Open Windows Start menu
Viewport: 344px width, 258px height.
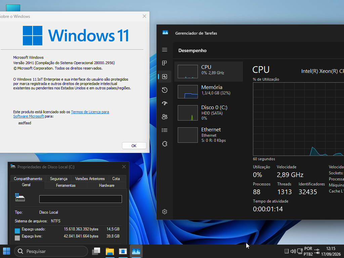pyautogui.click(x=7, y=251)
